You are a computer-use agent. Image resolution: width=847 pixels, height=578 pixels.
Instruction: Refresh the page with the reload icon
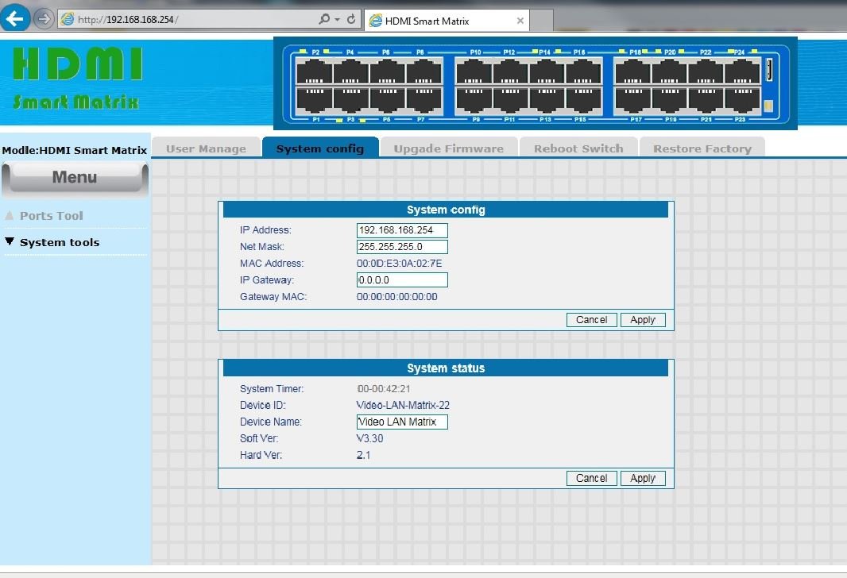point(351,19)
